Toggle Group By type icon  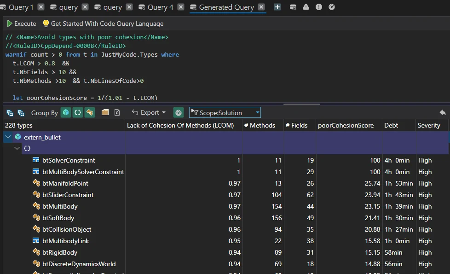click(90, 112)
